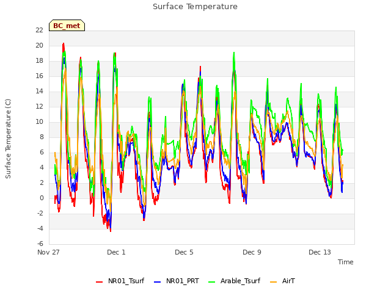This screenshot has height=293, width=391.
Task: Click the -2 y-axis tick label
Action: (x=40, y=213)
